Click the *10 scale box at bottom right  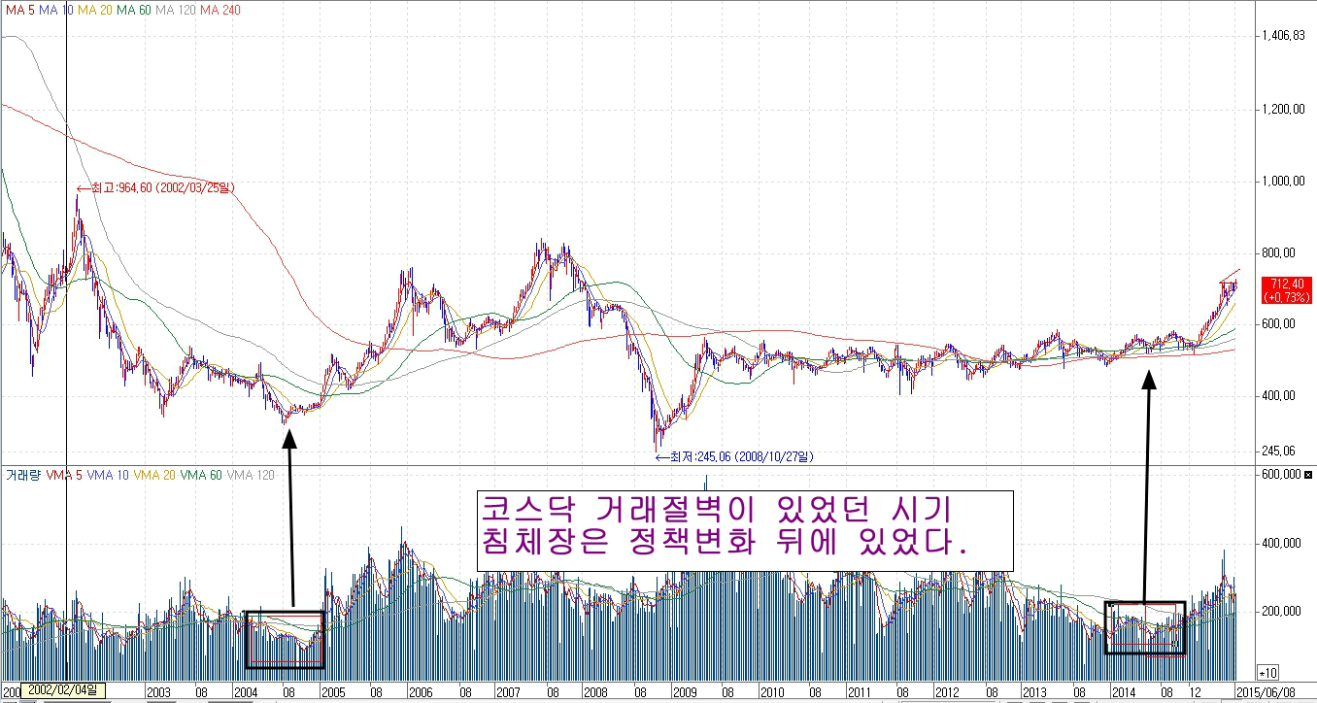pos(1267,672)
